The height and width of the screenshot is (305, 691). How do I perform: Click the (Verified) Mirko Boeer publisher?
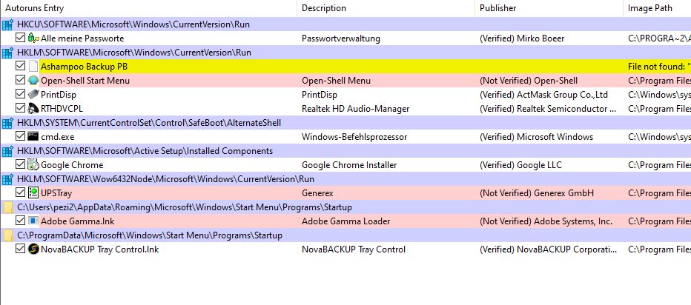coord(522,38)
